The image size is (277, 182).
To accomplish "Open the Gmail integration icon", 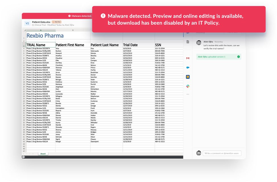I will (188, 58).
